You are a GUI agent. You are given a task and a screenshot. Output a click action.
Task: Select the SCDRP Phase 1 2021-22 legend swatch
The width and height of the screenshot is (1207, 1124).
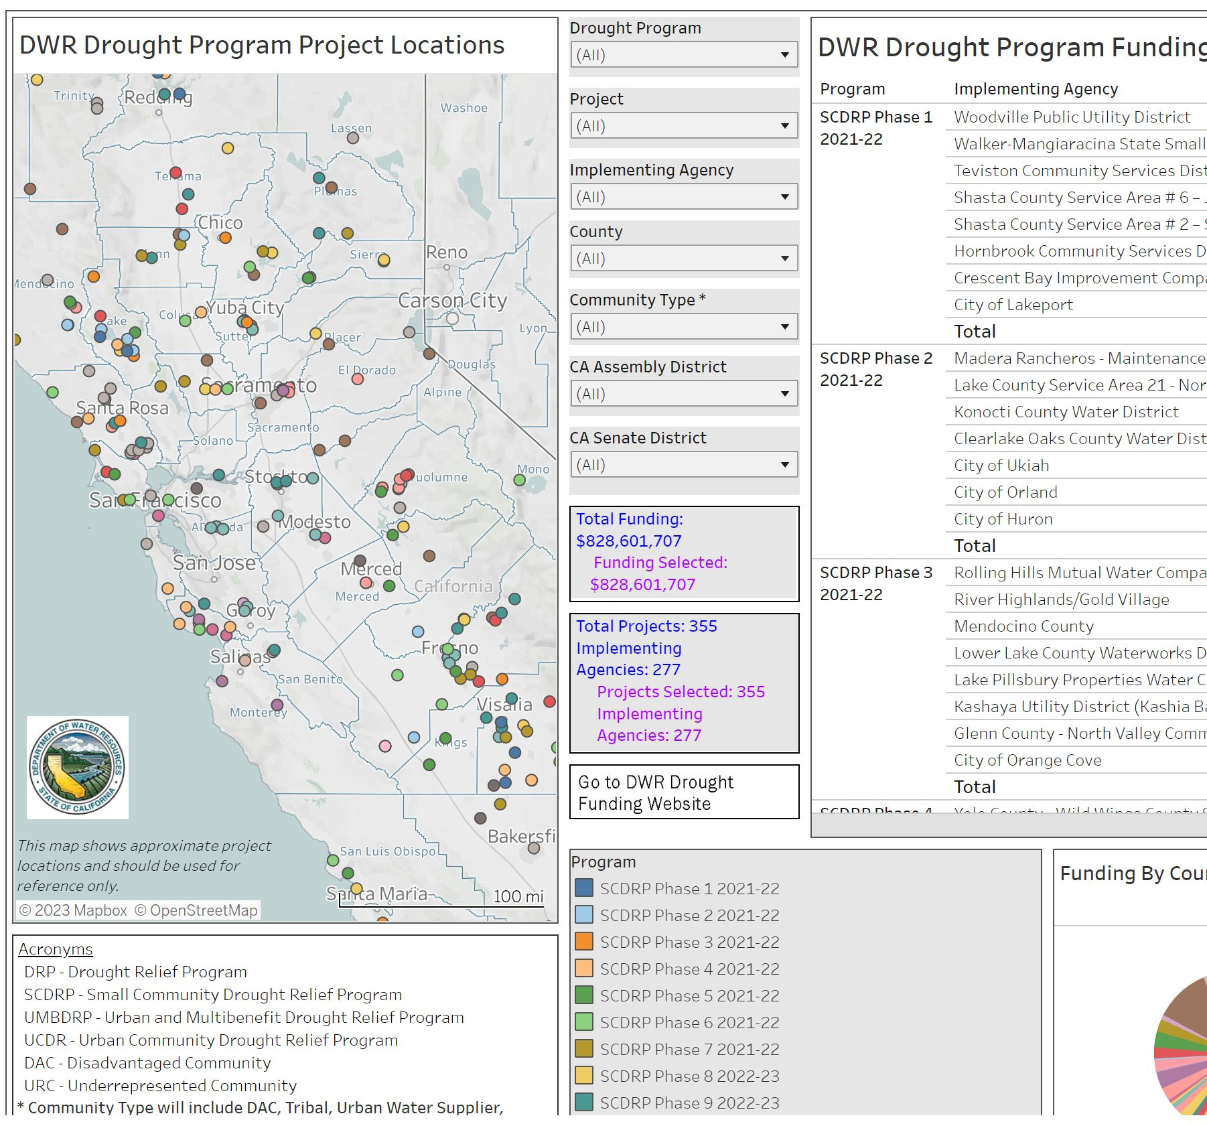(x=584, y=888)
